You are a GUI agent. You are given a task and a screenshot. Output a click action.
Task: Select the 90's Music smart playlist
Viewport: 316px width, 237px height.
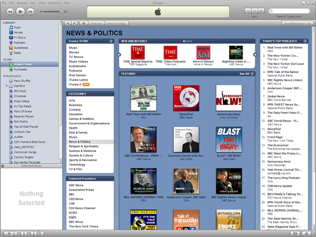pyautogui.click(x=20, y=91)
